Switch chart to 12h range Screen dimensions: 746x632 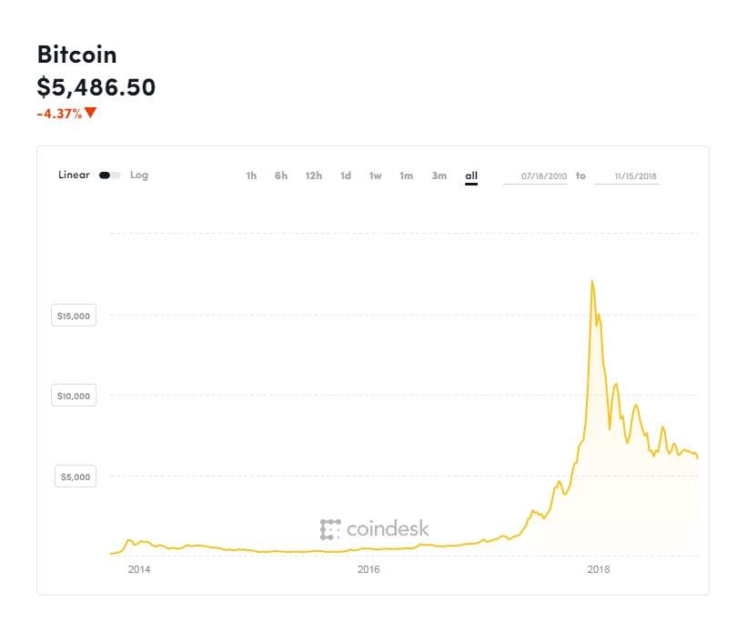[x=314, y=176]
